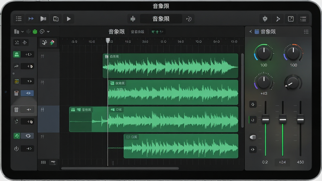Click the purple-arc knob showing +42
Image resolution: width=322 pixels, height=181 pixels.
pyautogui.click(x=264, y=81)
